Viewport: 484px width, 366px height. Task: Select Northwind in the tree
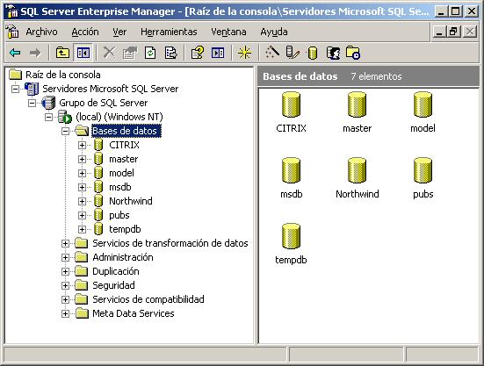131,201
